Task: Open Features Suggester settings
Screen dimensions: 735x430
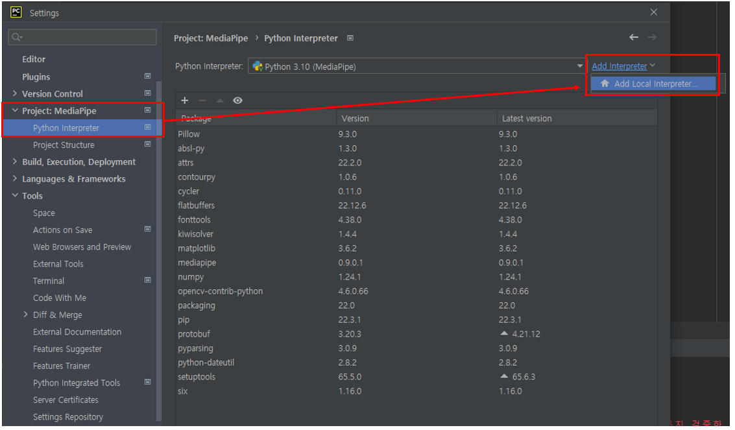Action: click(67, 349)
